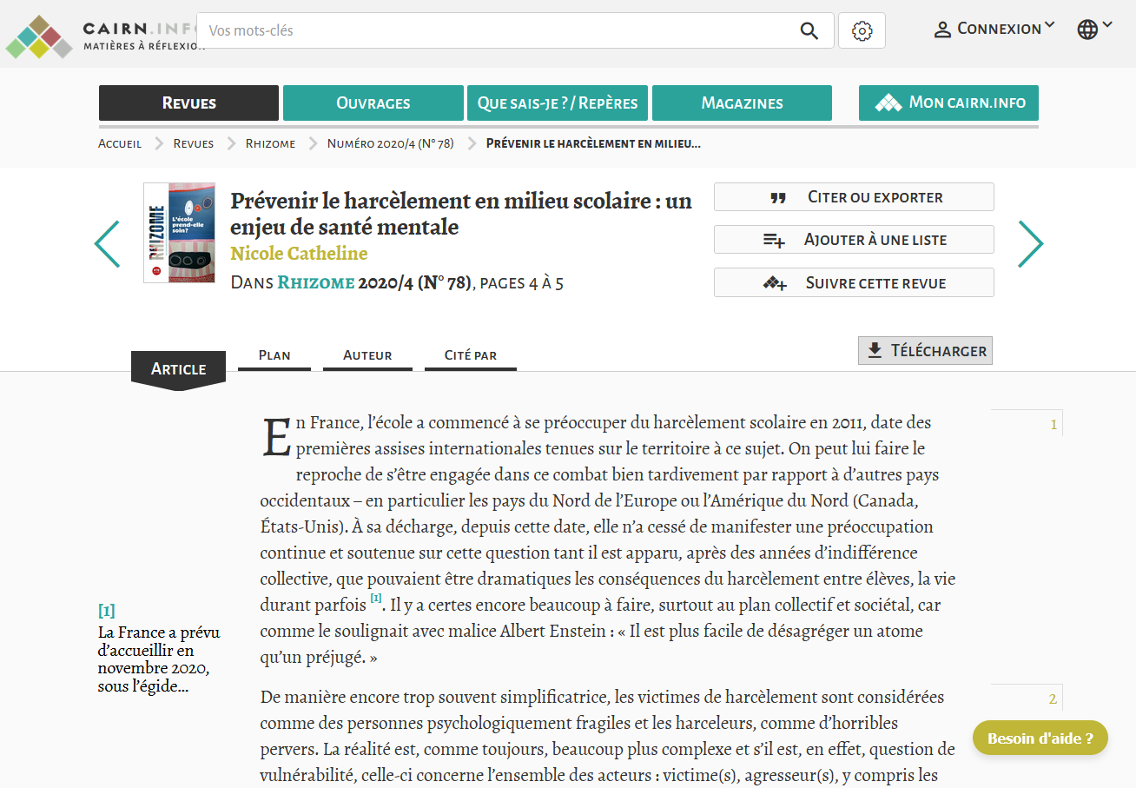Open advanced search settings gear

point(862,31)
